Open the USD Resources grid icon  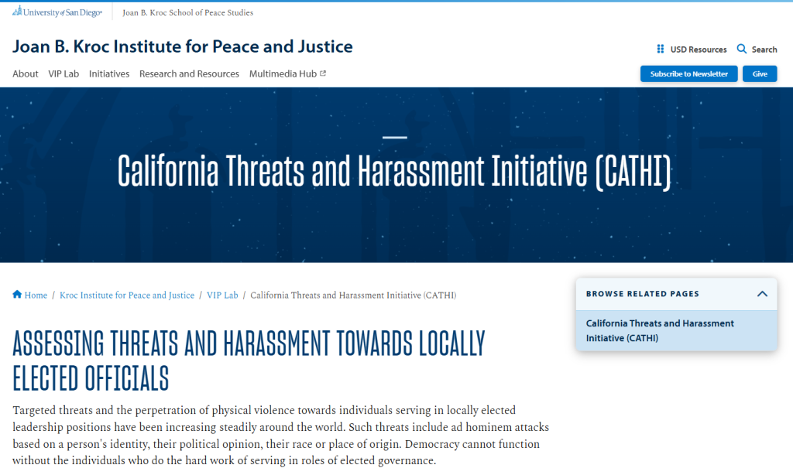point(661,50)
